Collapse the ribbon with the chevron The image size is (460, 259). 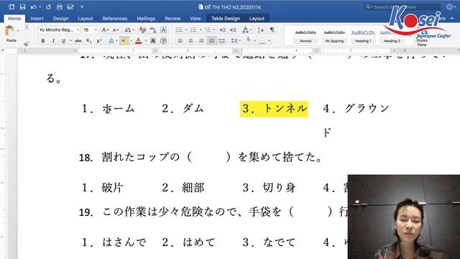452,19
